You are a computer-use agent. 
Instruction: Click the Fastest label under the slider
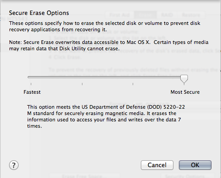click(x=32, y=92)
